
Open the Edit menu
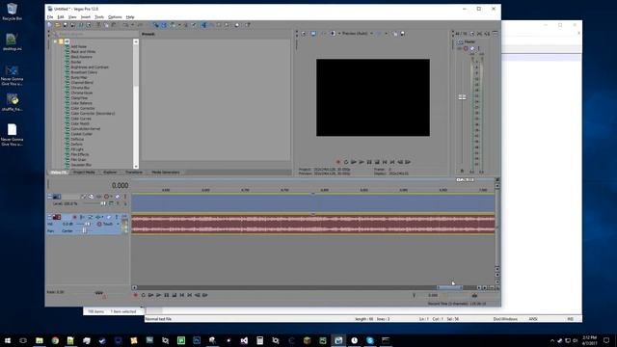(x=60, y=17)
